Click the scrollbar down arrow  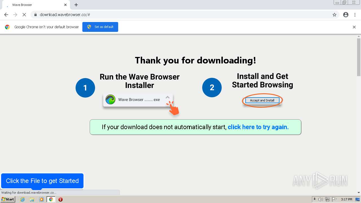(359, 193)
